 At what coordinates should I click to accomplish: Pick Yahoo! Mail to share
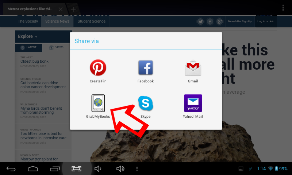pyautogui.click(x=193, y=103)
